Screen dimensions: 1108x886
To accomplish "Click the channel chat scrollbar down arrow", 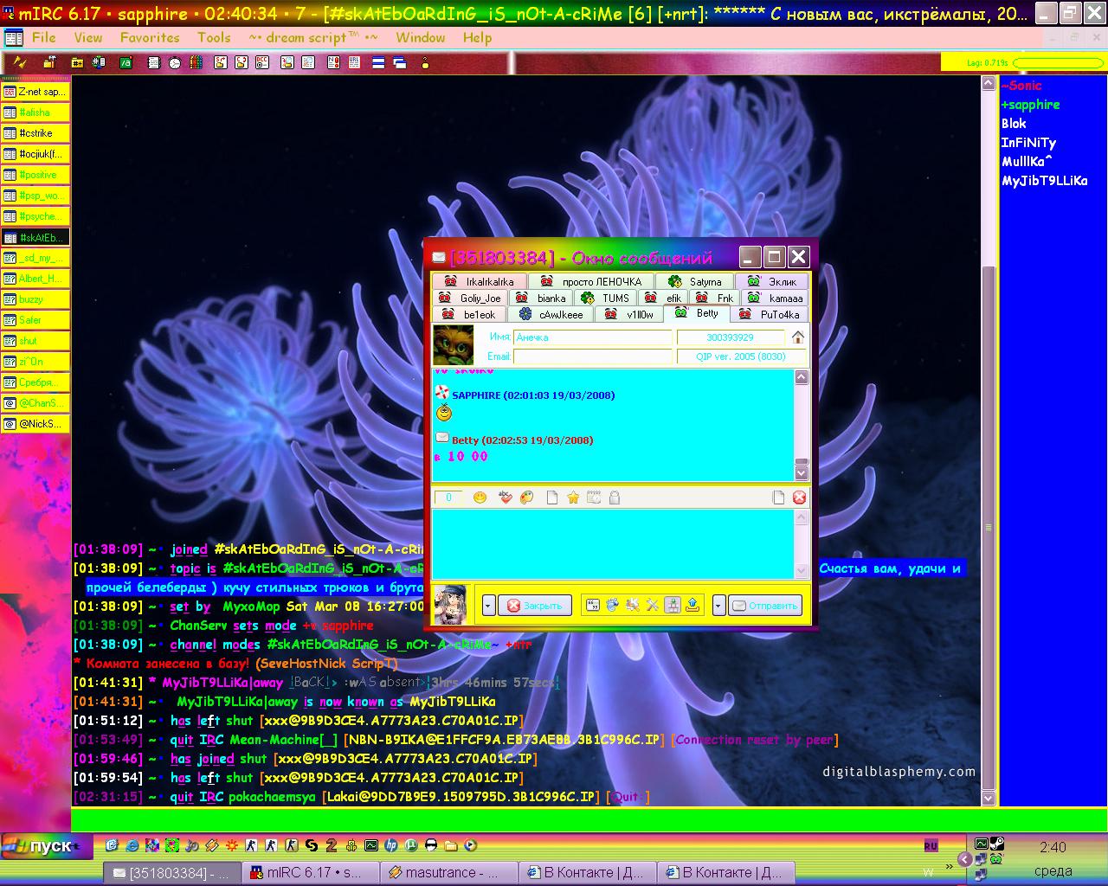I will click(989, 798).
